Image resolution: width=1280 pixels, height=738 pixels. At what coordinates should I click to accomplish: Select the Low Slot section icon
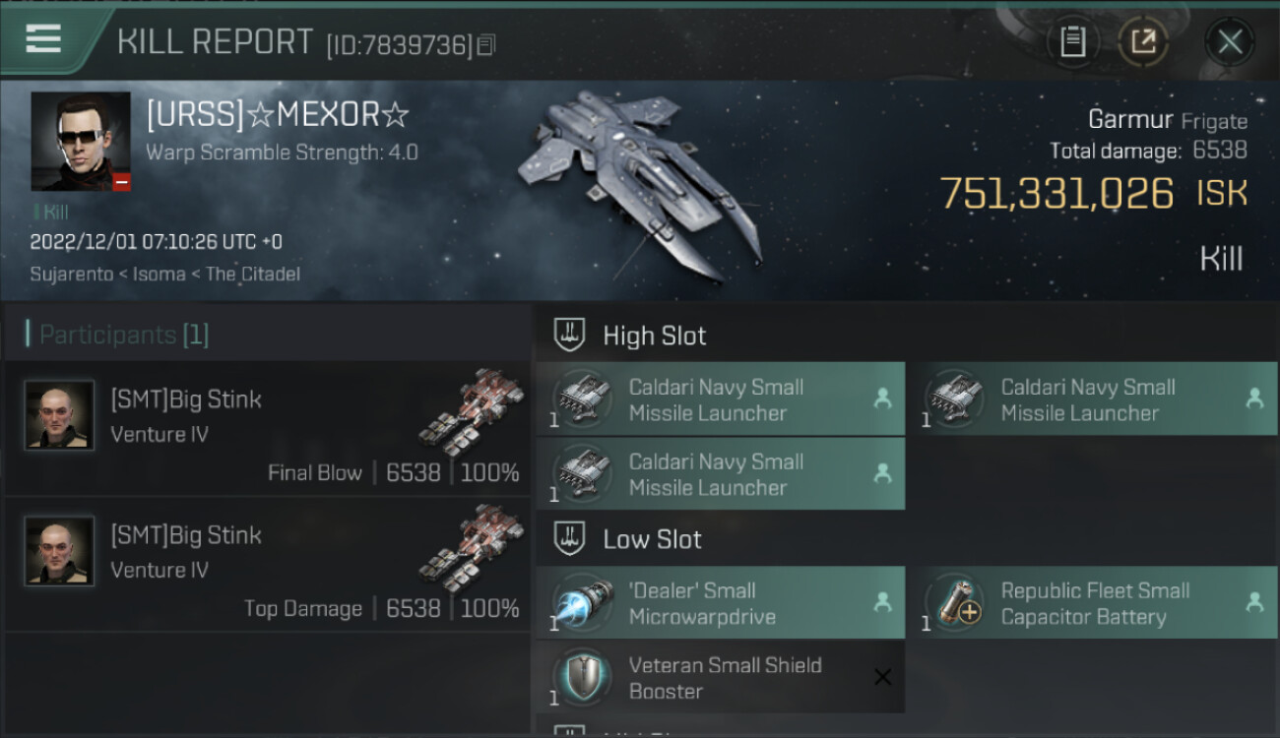[x=571, y=539]
